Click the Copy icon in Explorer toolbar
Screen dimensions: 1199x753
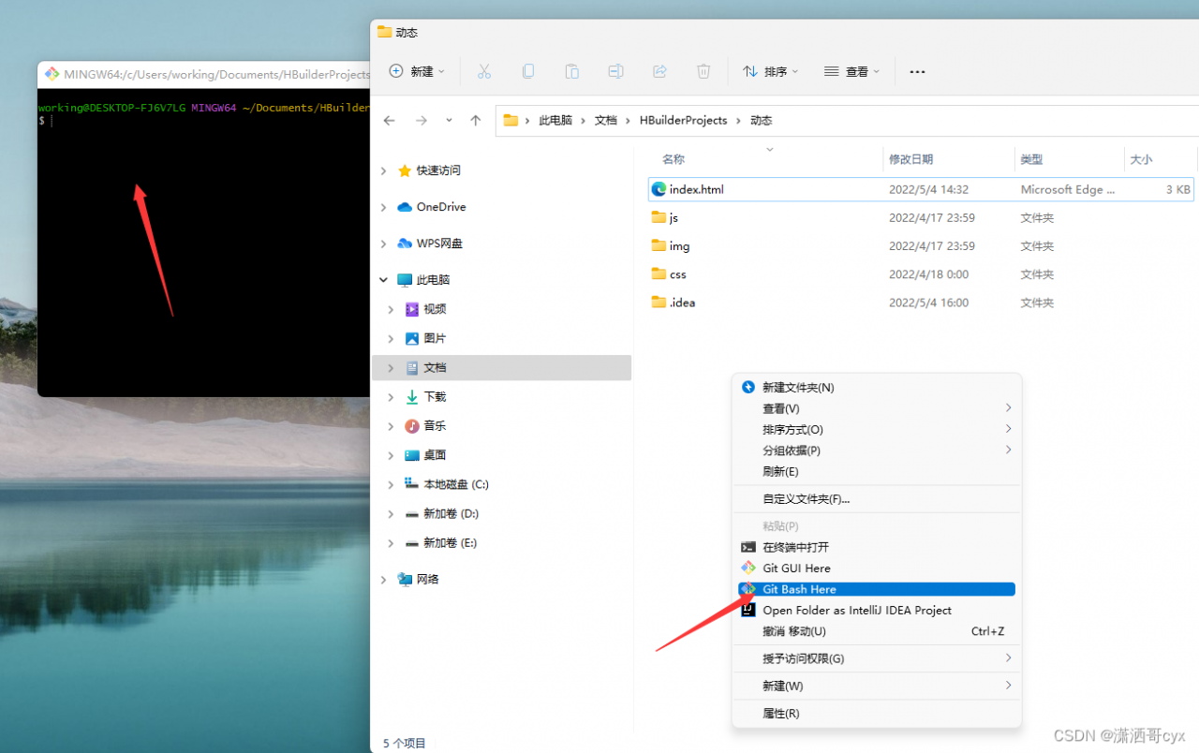(x=528, y=71)
